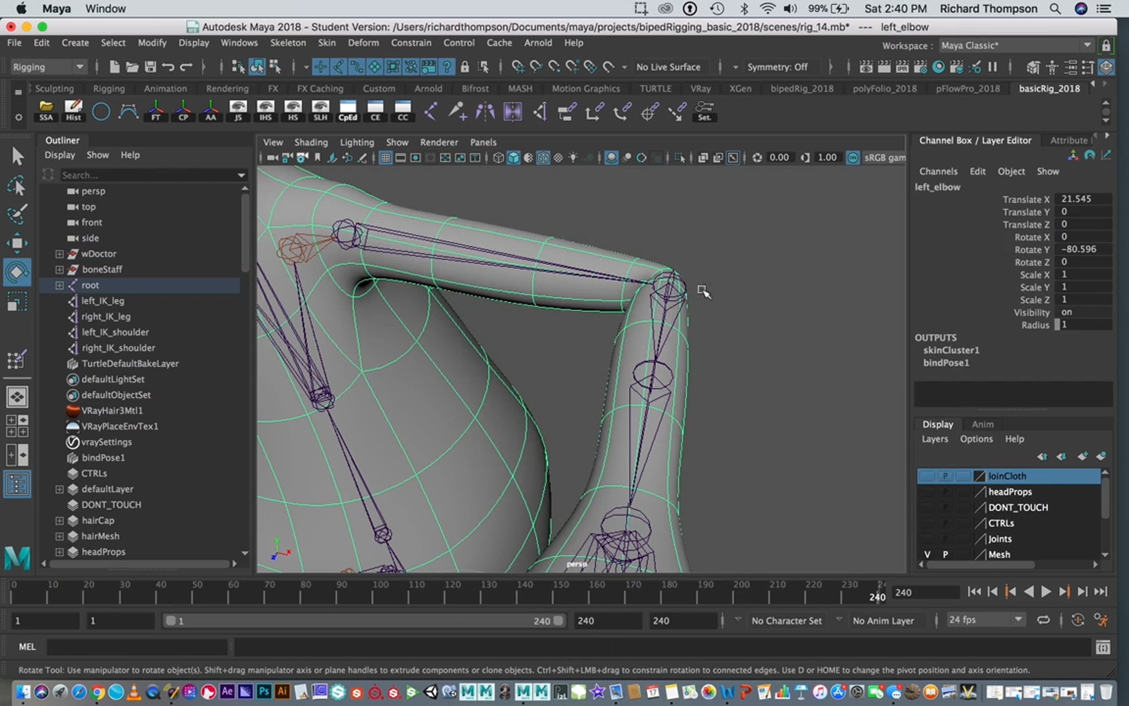Click the NURBS circle shelf icon
This screenshot has width=1129, height=706.
pos(101,112)
